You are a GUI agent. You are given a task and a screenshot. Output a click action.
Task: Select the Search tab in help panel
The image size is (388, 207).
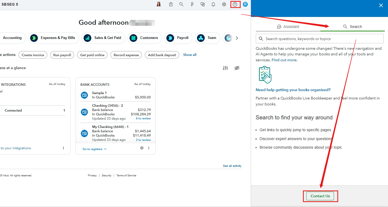tap(353, 27)
